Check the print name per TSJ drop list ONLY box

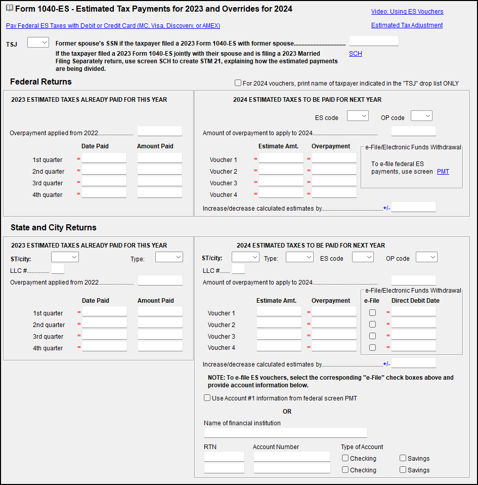tap(238, 83)
